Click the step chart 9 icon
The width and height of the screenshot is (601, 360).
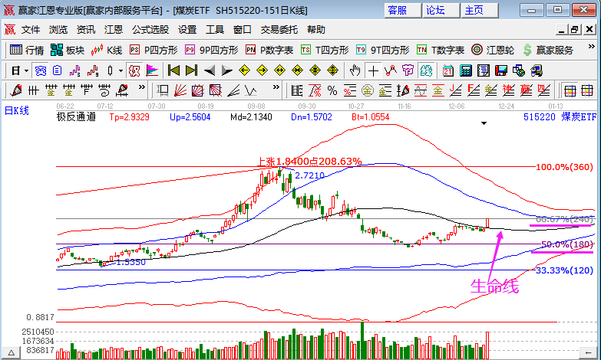93,70
